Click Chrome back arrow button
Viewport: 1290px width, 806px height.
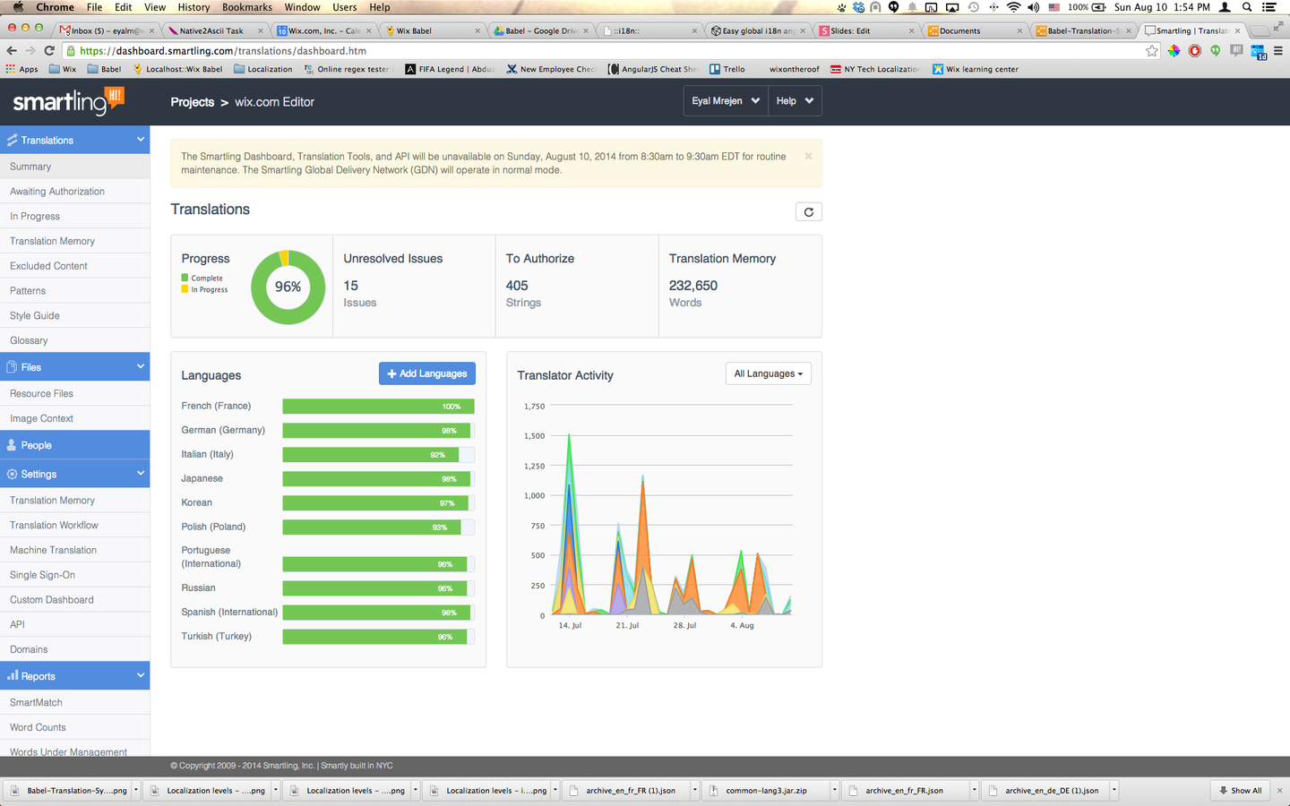12,51
